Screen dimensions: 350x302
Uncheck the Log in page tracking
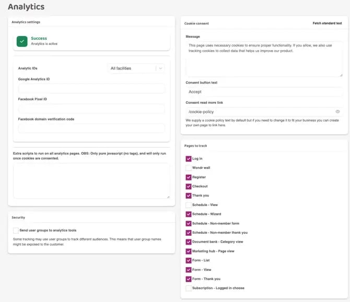click(x=189, y=159)
